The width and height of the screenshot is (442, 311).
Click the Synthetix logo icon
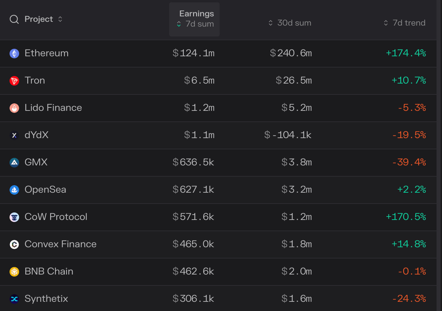click(14, 299)
